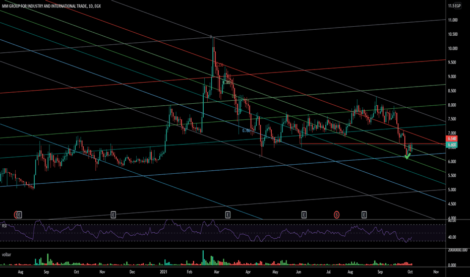Click the Dec label on the time axis

click(132, 272)
